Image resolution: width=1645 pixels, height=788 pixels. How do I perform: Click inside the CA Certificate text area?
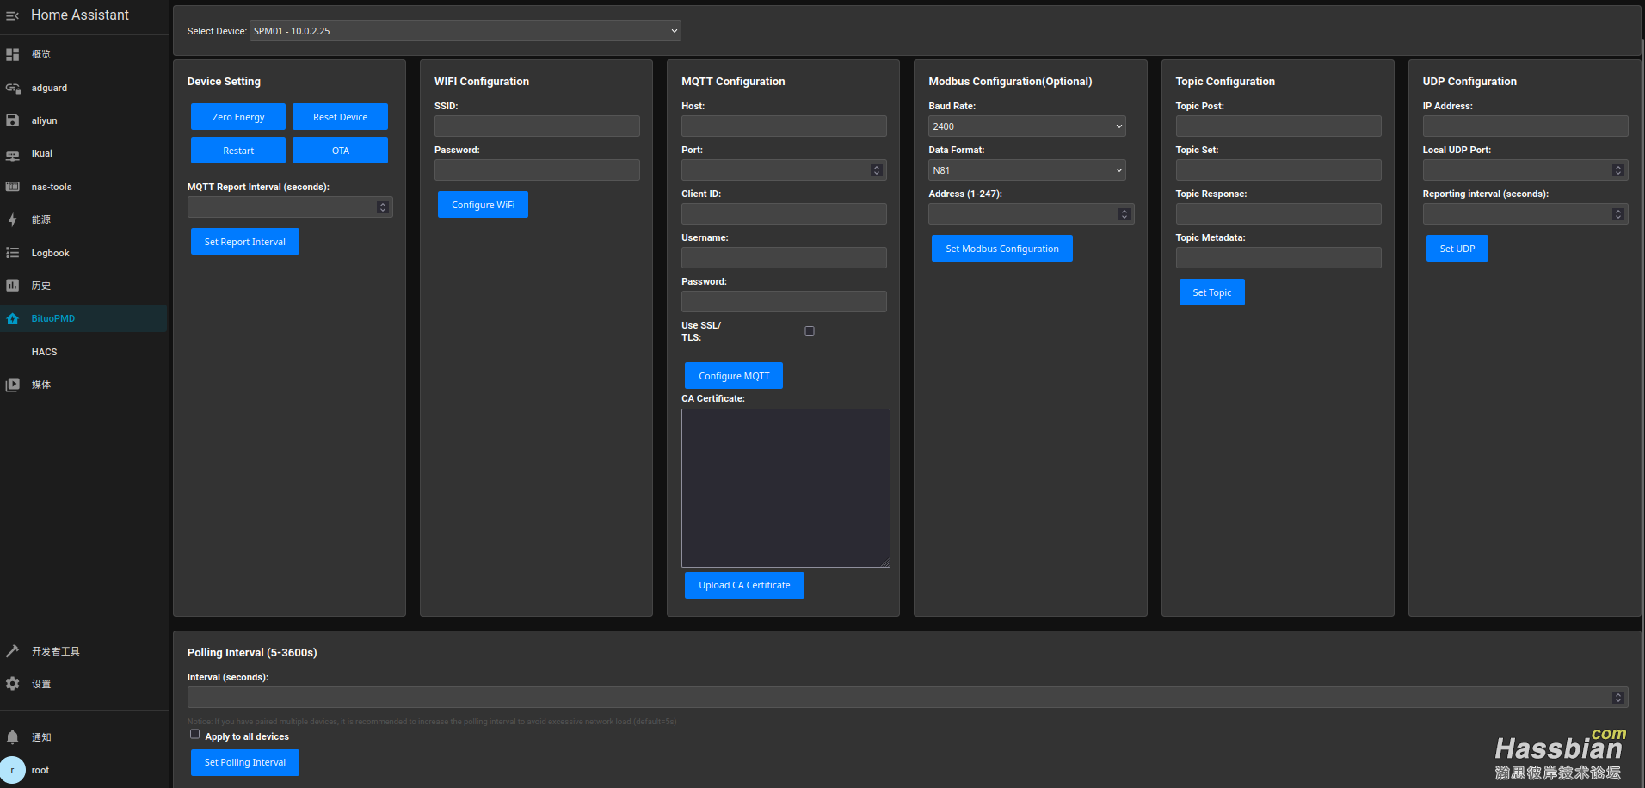click(786, 488)
